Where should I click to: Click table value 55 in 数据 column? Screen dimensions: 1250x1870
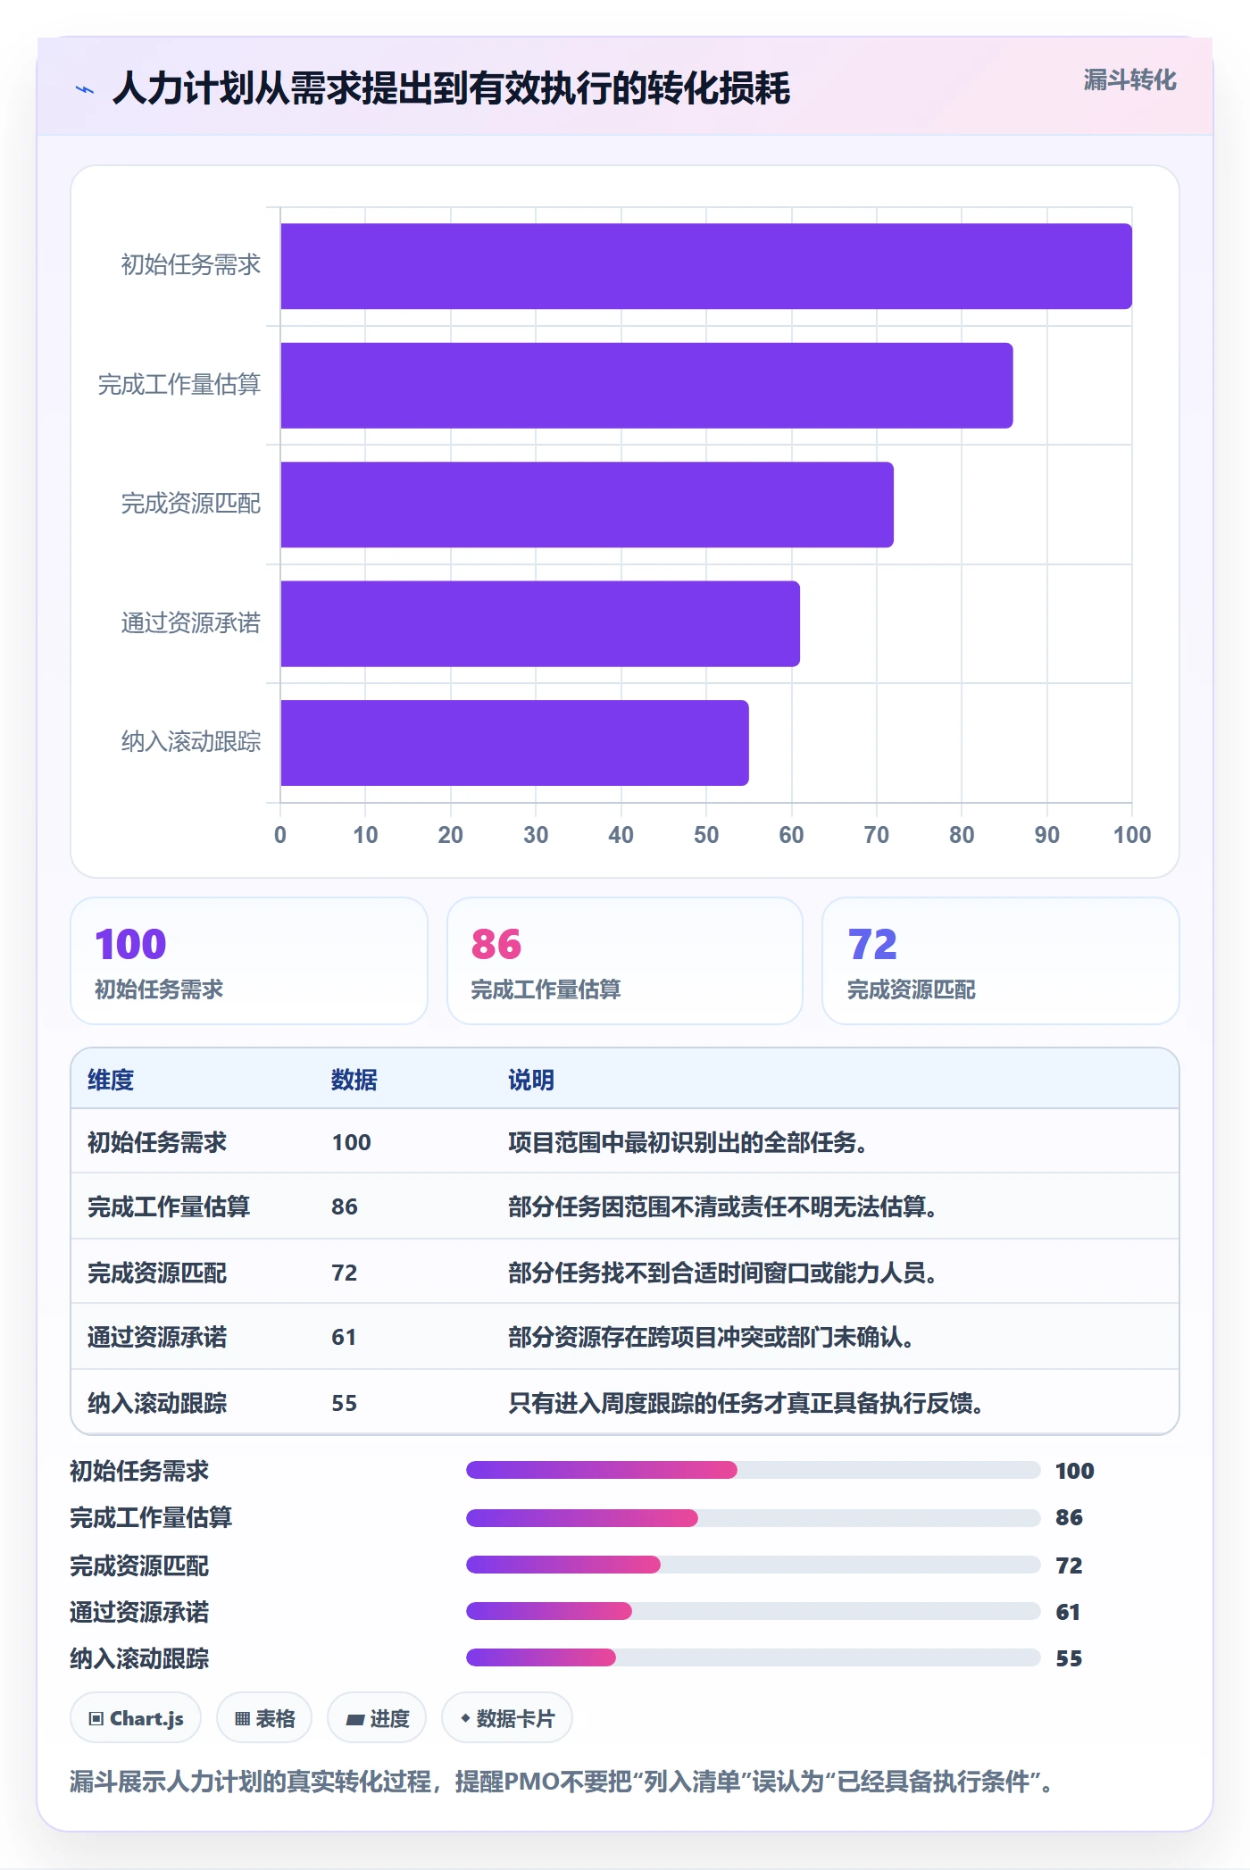(x=345, y=1403)
